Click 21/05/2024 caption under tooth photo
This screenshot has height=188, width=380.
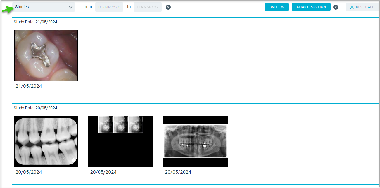point(29,86)
